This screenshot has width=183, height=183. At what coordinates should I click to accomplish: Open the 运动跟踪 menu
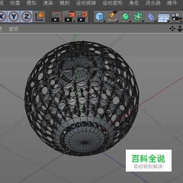click(x=86, y=3)
